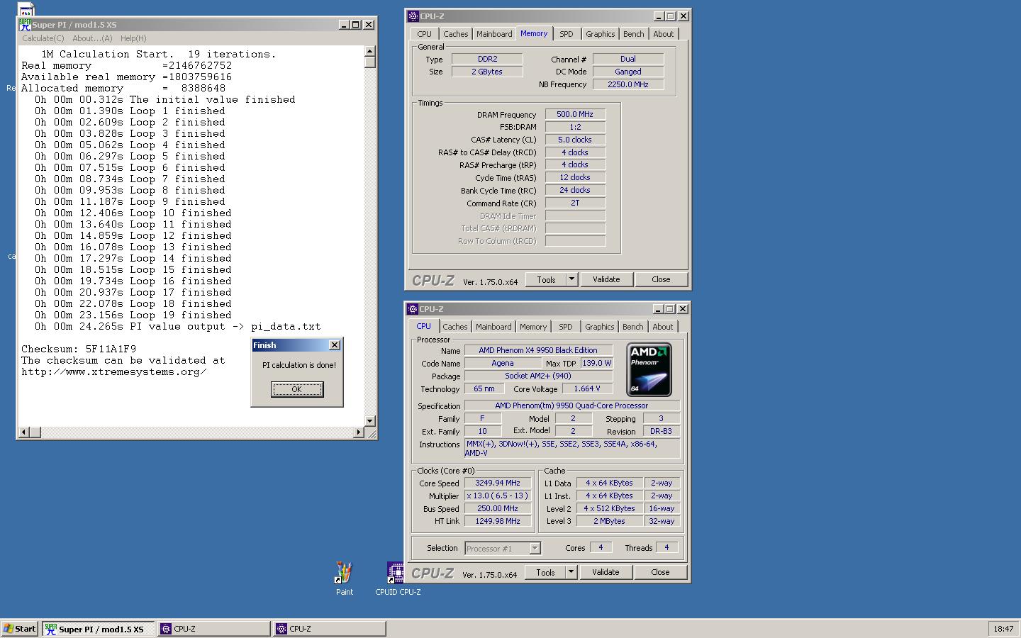Open the Help(H) menu in Super PI

coord(133,38)
